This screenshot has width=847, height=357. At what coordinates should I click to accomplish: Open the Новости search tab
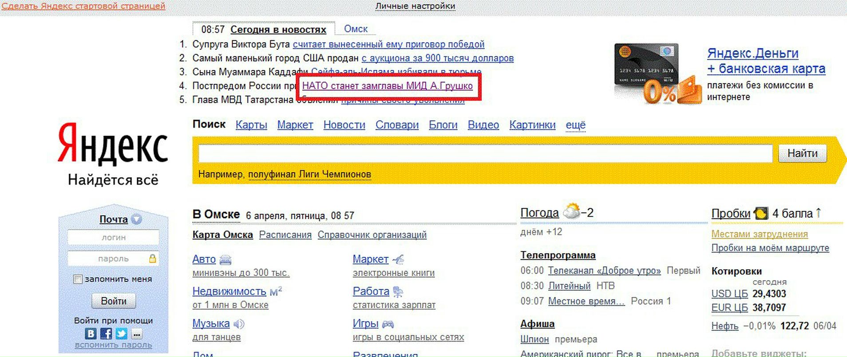(x=344, y=125)
